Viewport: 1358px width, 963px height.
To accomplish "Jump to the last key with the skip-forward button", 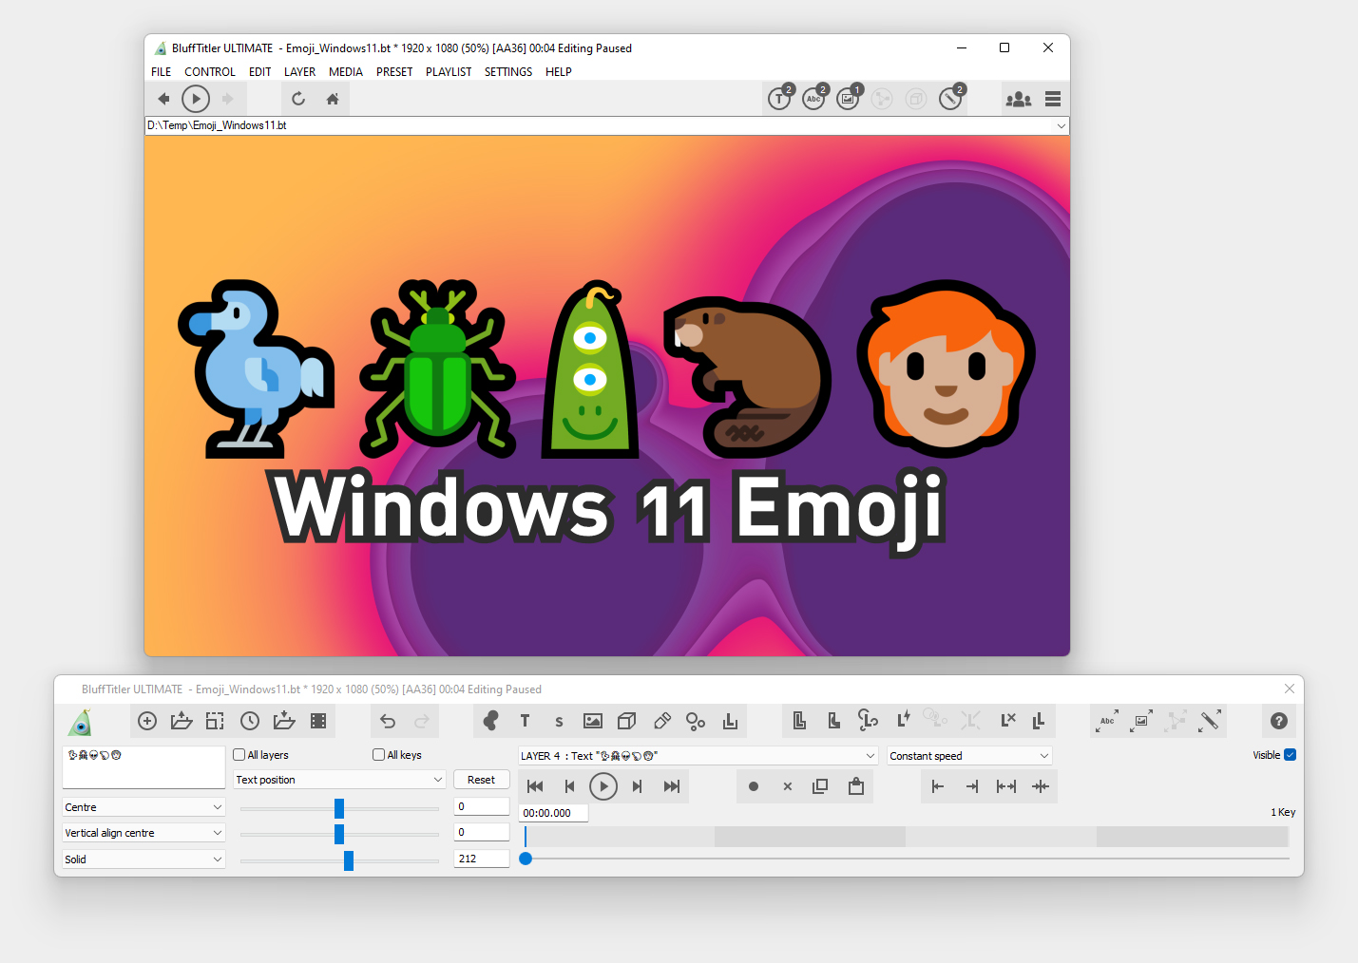I will click(672, 786).
